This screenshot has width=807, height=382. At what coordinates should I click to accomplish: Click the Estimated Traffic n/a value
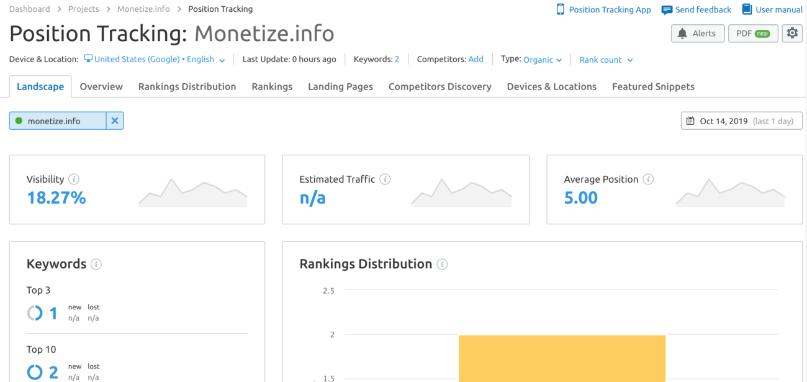pyautogui.click(x=312, y=198)
